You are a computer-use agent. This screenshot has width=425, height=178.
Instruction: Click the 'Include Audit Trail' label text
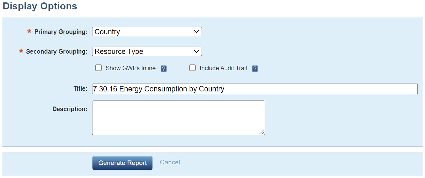(x=223, y=68)
